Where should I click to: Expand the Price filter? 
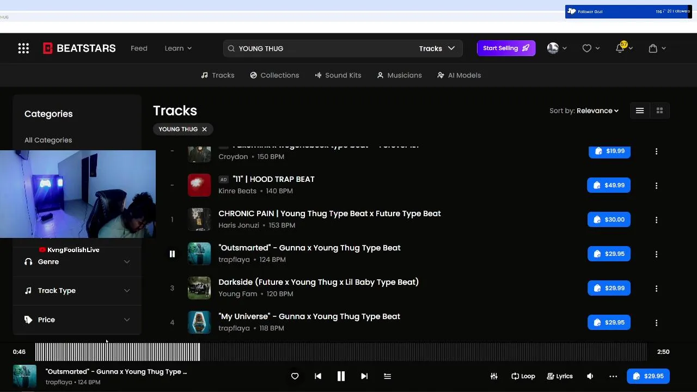(77, 320)
